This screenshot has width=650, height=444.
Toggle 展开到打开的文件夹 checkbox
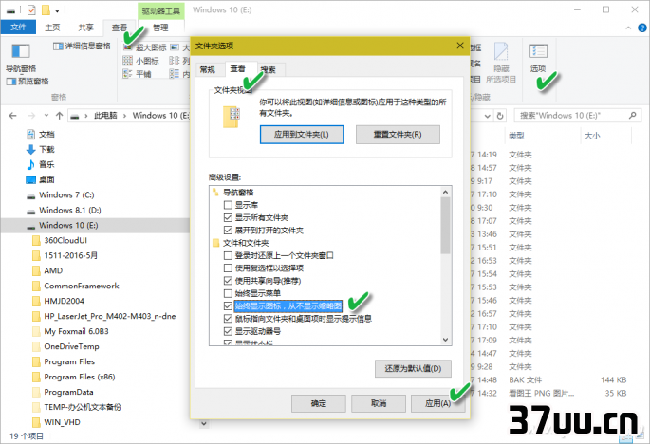pos(228,231)
